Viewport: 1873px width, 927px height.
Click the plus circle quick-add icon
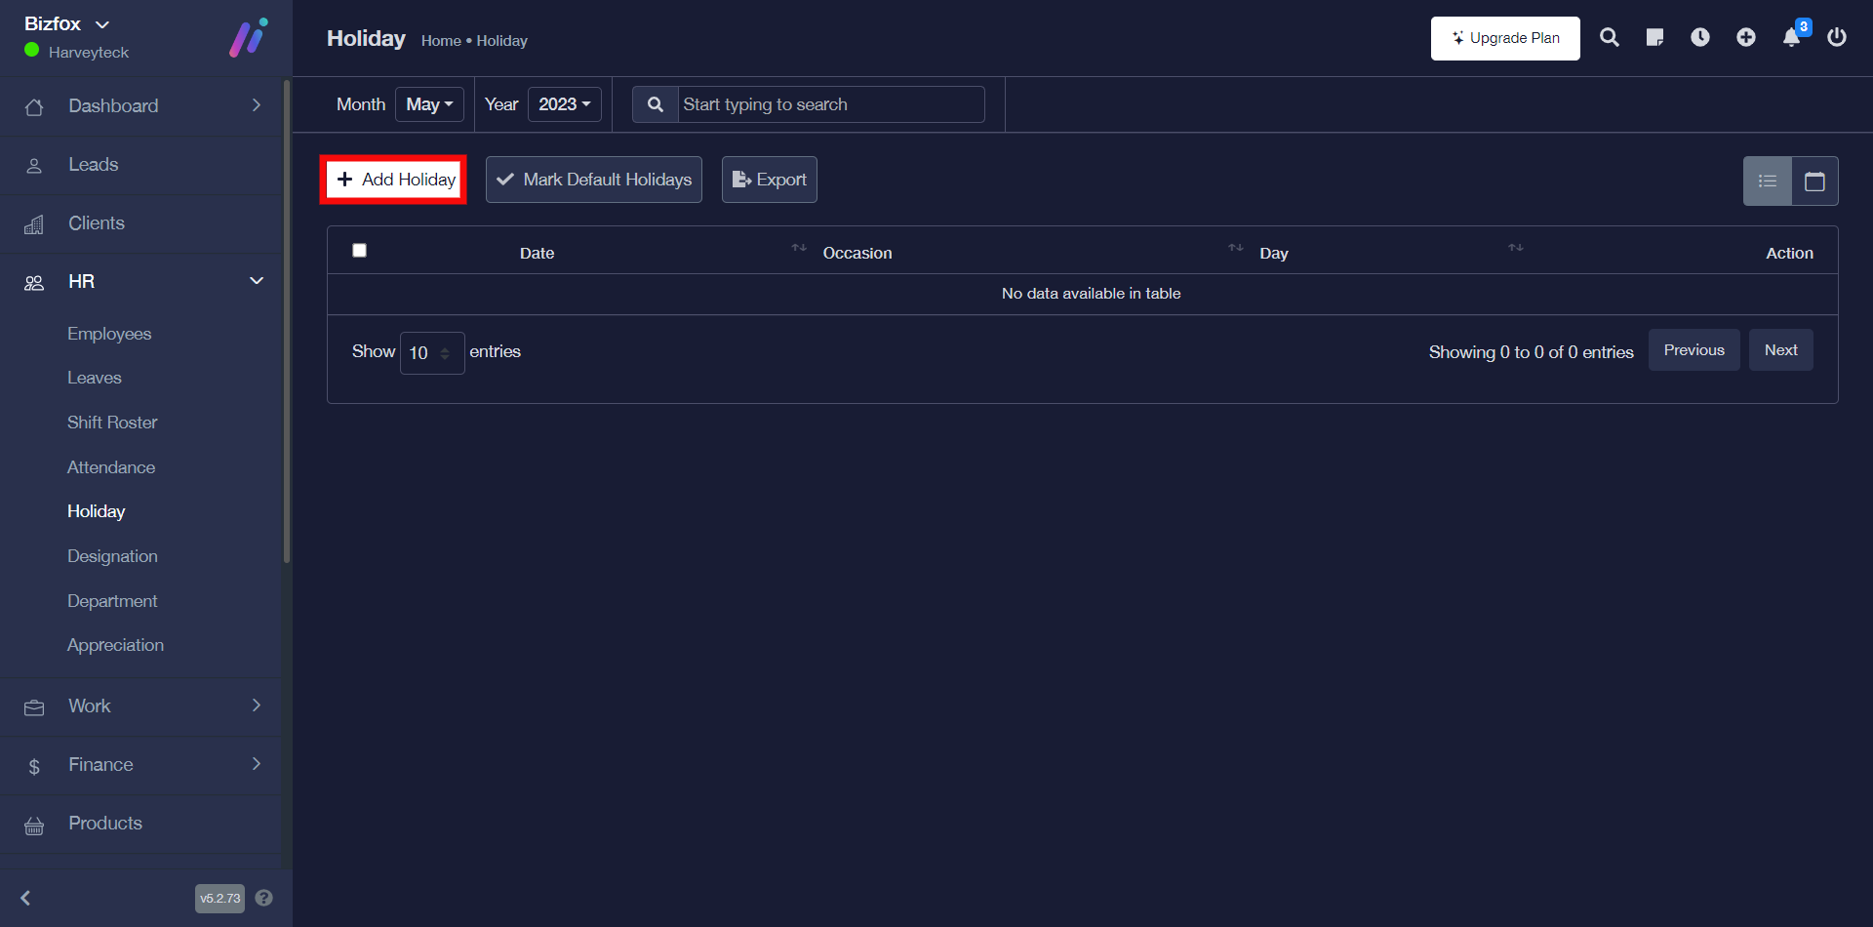coord(1745,38)
